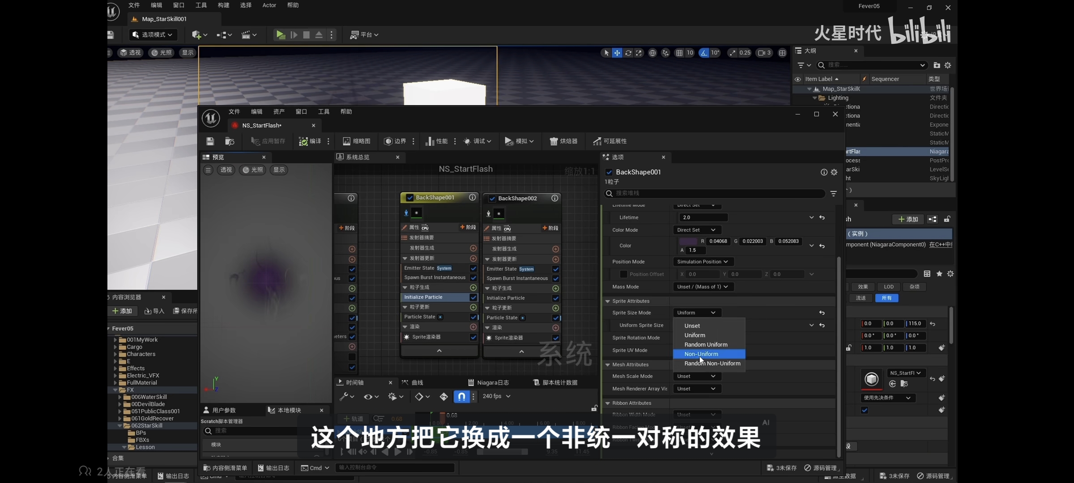Open the purple Color swatch picker

(688, 241)
